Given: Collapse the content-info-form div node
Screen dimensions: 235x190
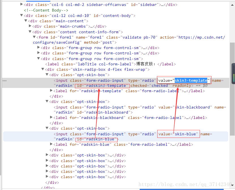Looking at the screenshot, I should point(30,32).
